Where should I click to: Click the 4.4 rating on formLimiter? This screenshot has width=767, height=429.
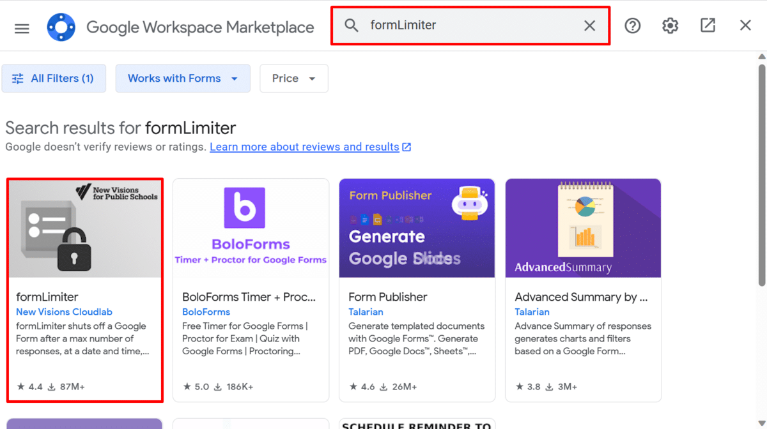[29, 387]
